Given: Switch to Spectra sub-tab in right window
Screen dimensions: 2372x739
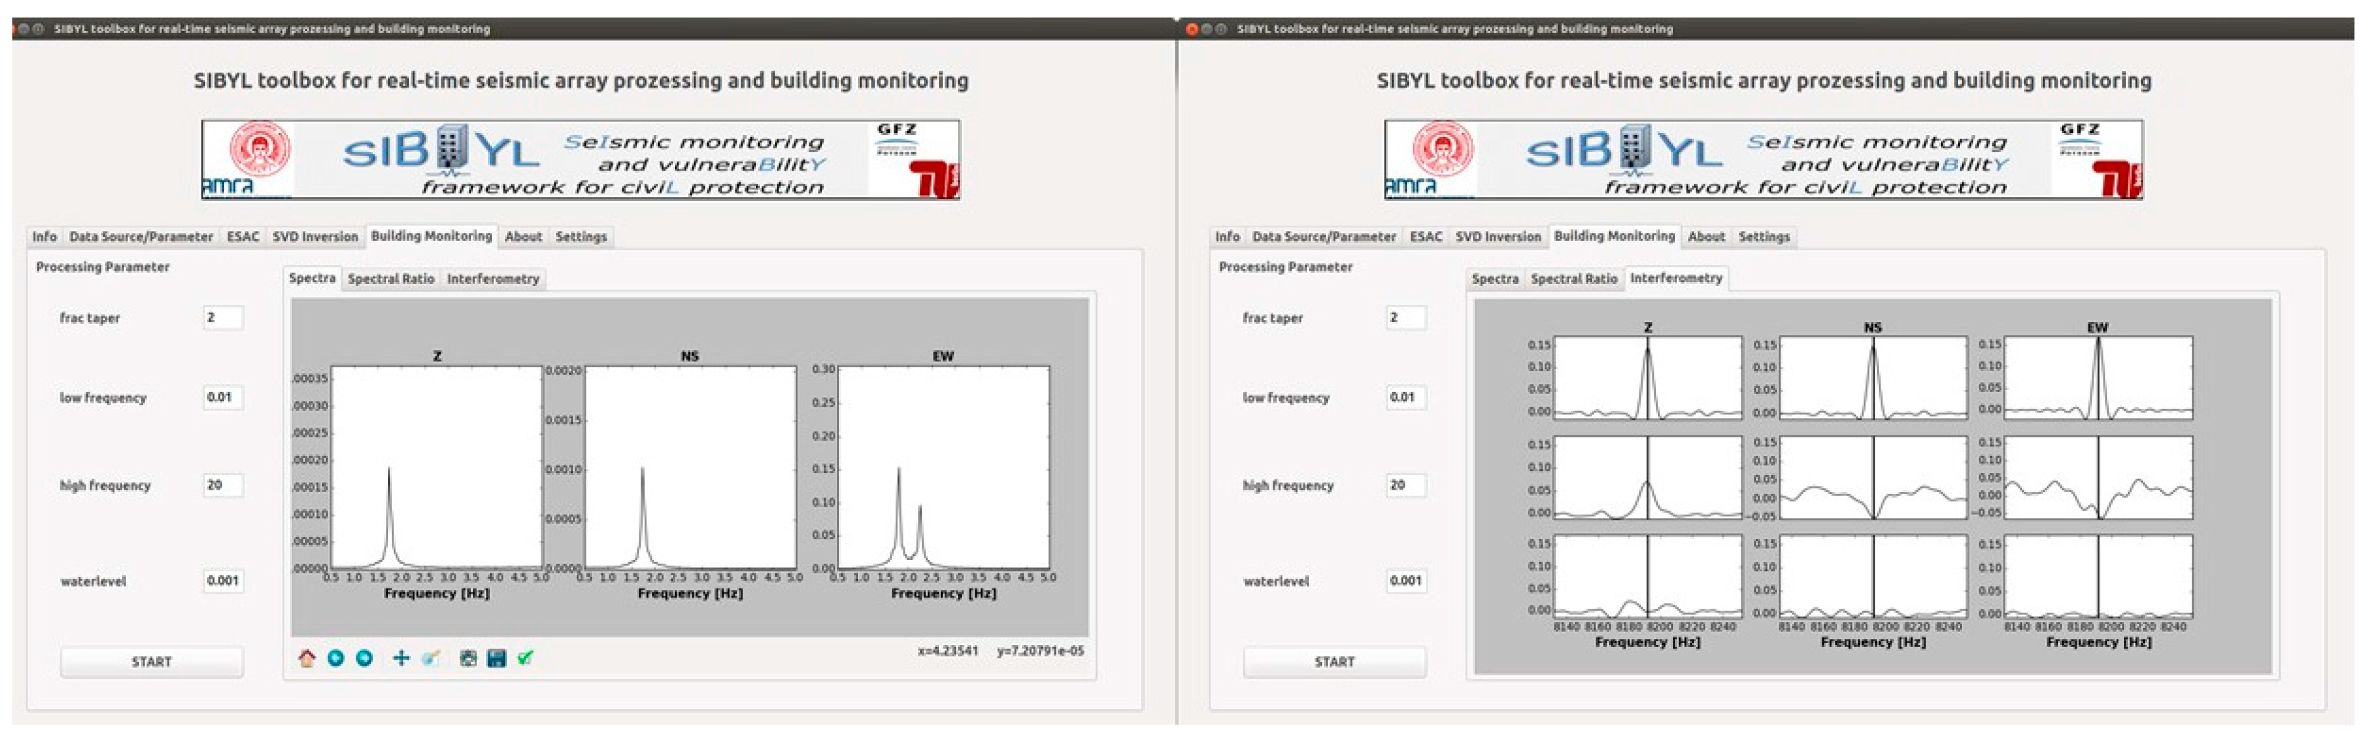Looking at the screenshot, I should point(1495,279).
